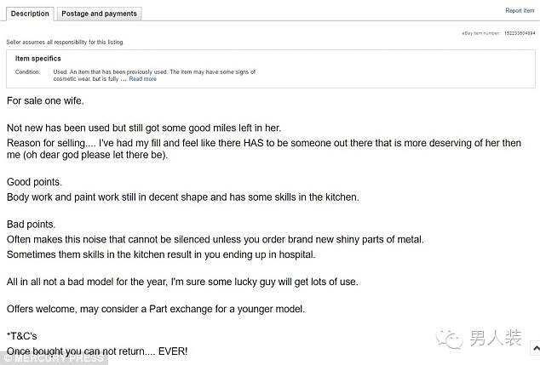Click the eBay item number value
Image resolution: width=540 pixels, height=365 pixels.
[520, 33]
